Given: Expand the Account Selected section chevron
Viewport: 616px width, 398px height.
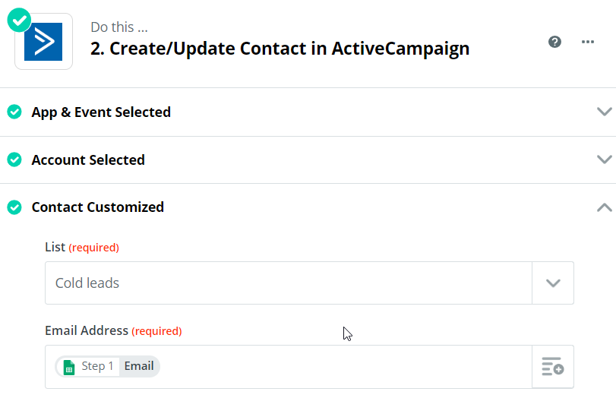Looking at the screenshot, I should click(604, 160).
